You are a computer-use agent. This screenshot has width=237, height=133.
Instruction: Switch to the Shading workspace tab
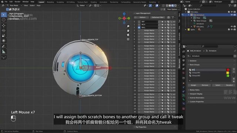pos(94,2)
